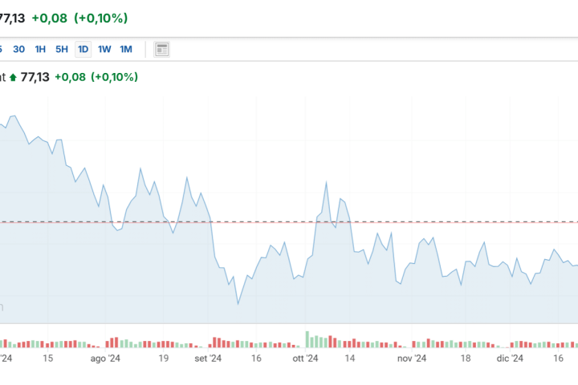Click the ago '24 date label
The width and height of the screenshot is (578, 385).
pos(104,359)
